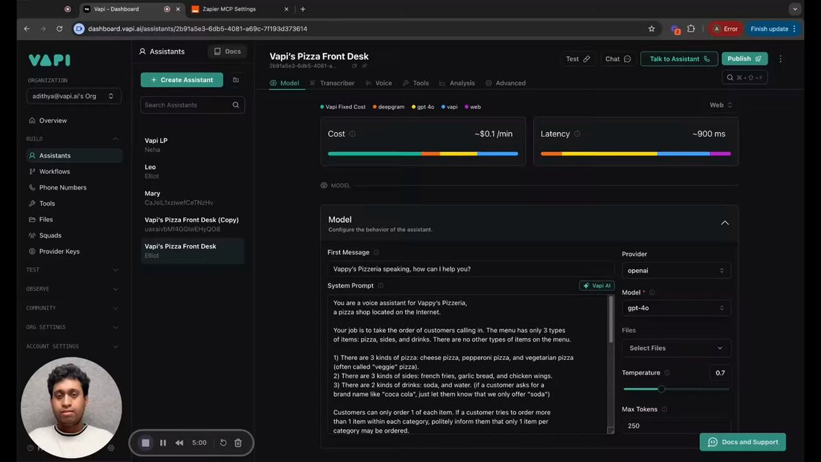
Task: Collapse the BUILD section
Action: click(115, 139)
